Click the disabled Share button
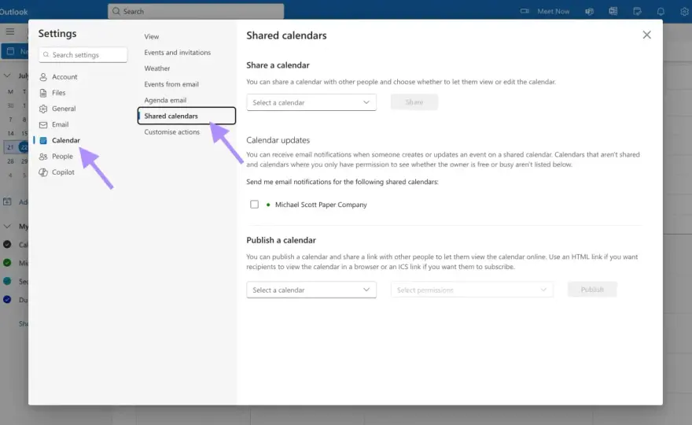 coord(414,102)
